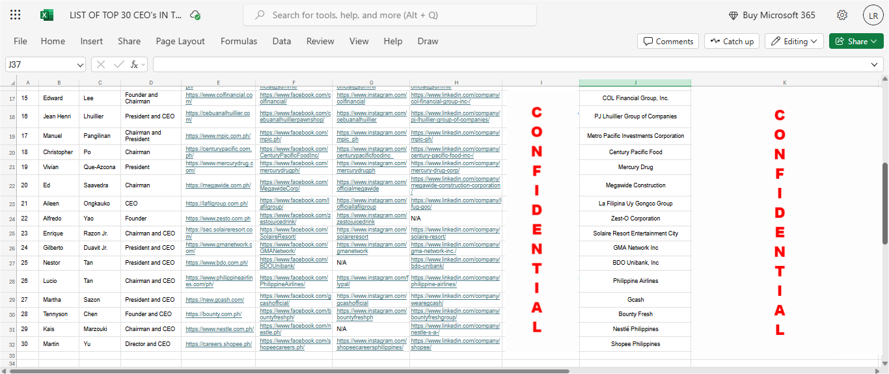Open the Microsoft apps launcher grid
The image size is (889, 374).
(x=16, y=15)
